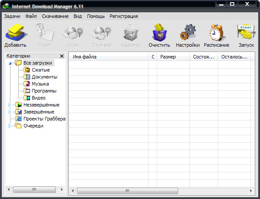Collapse the Все загрузки tree node

(10, 63)
